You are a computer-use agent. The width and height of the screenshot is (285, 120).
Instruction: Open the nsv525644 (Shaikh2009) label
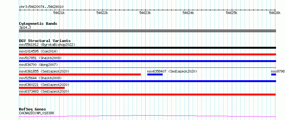click(x=40, y=78)
